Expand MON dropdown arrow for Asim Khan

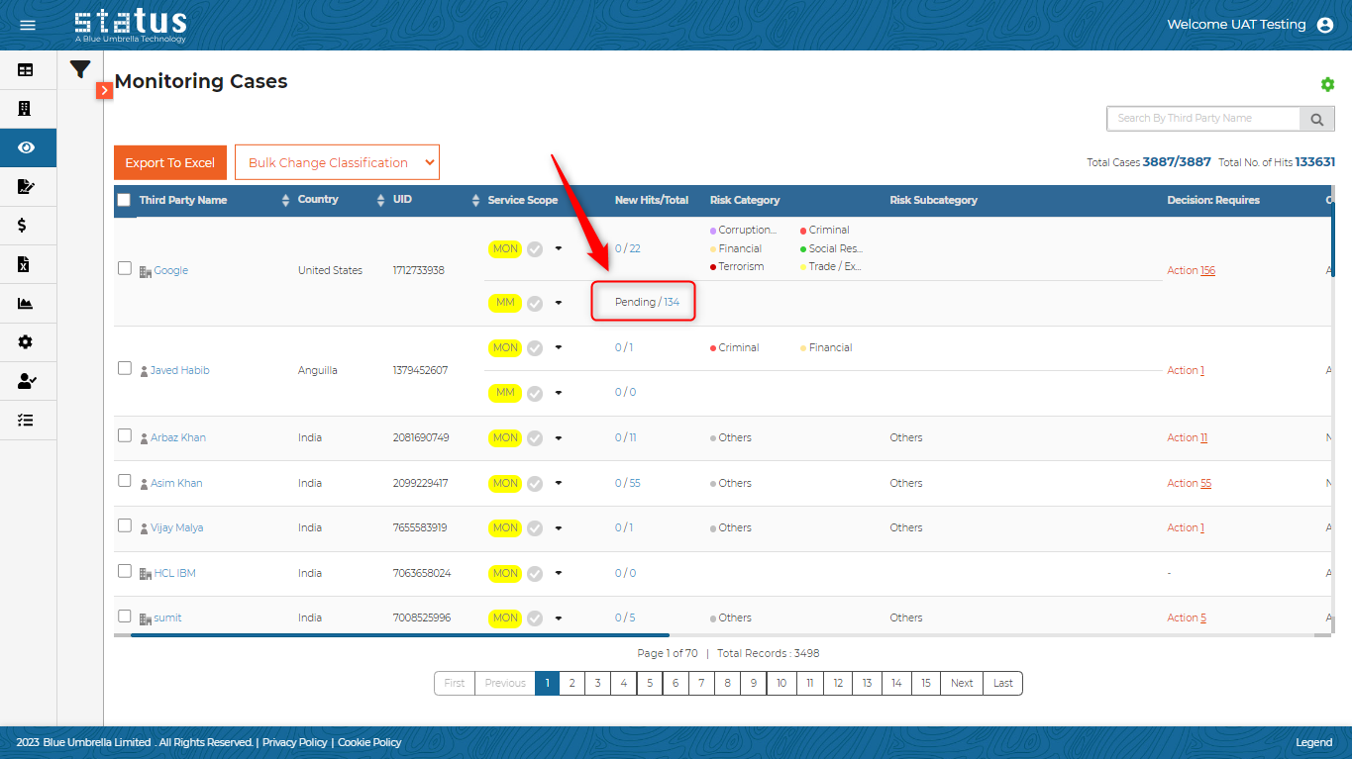point(559,483)
